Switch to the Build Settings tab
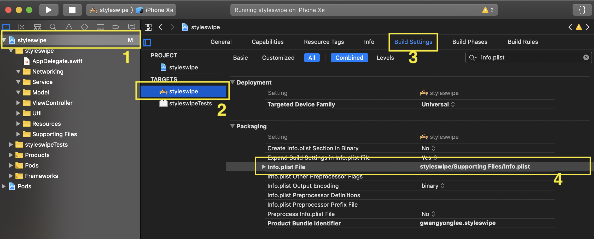This screenshot has height=239, width=594. [x=413, y=42]
